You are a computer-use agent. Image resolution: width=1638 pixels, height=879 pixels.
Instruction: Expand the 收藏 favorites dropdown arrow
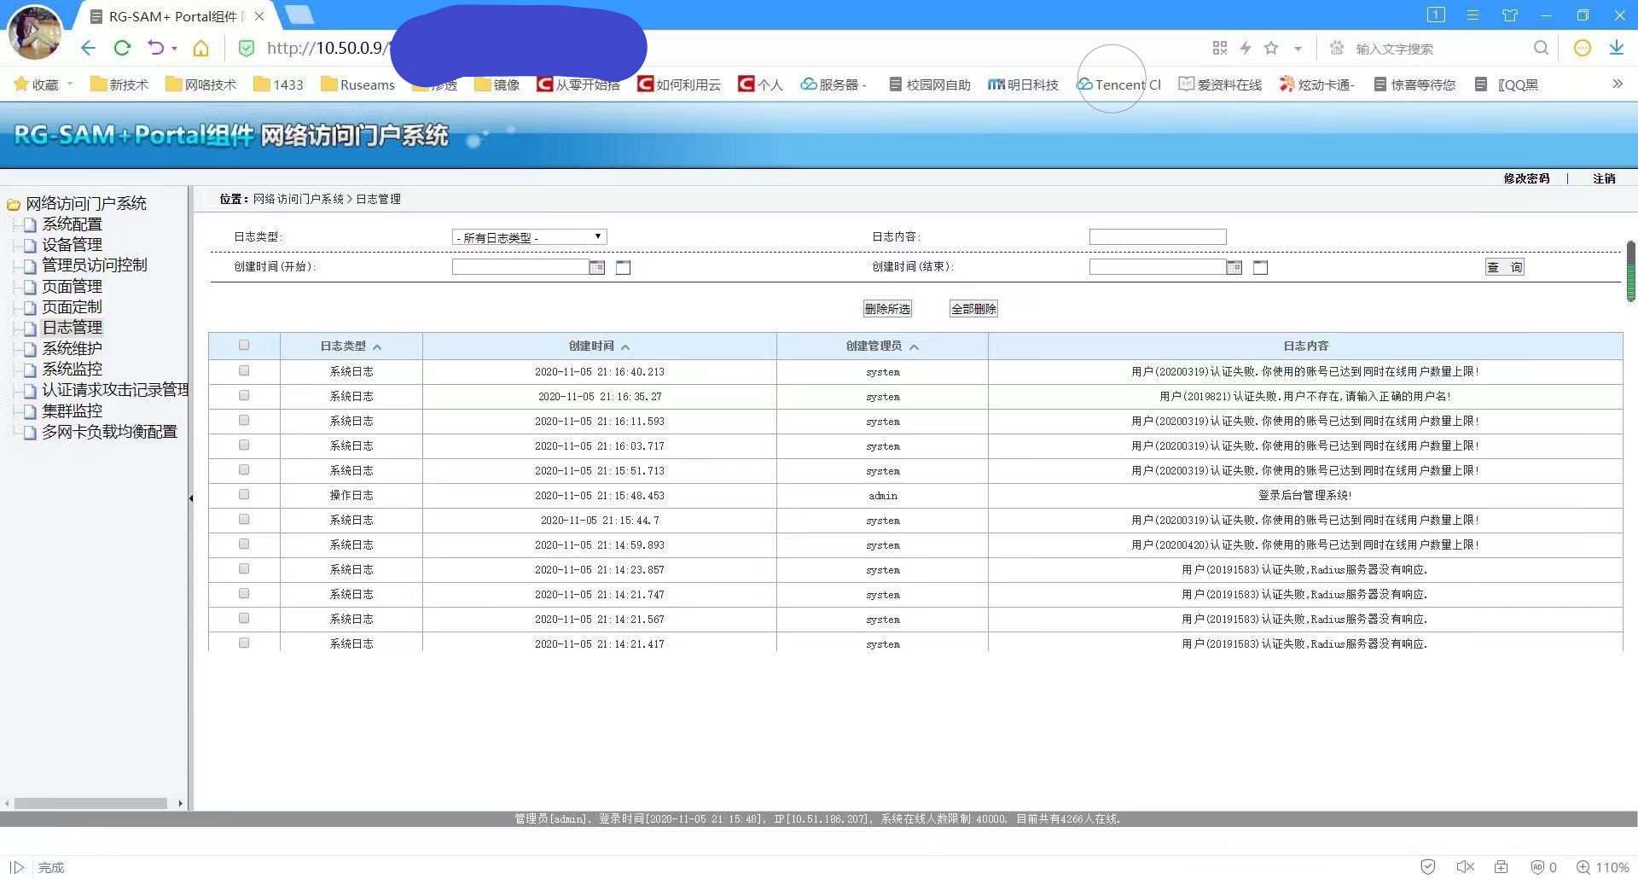click(70, 84)
